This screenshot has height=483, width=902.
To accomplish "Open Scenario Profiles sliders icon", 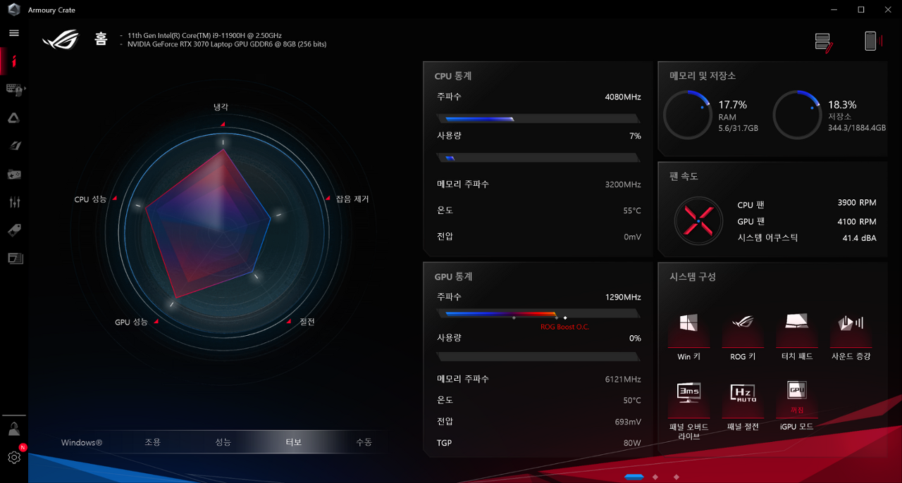I will (14, 202).
